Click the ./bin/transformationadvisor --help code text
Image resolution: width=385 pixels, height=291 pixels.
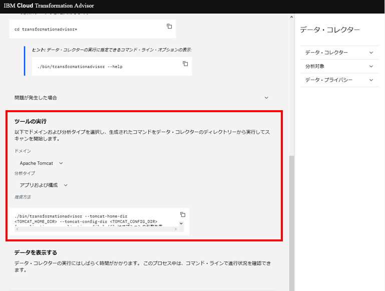pos(80,67)
